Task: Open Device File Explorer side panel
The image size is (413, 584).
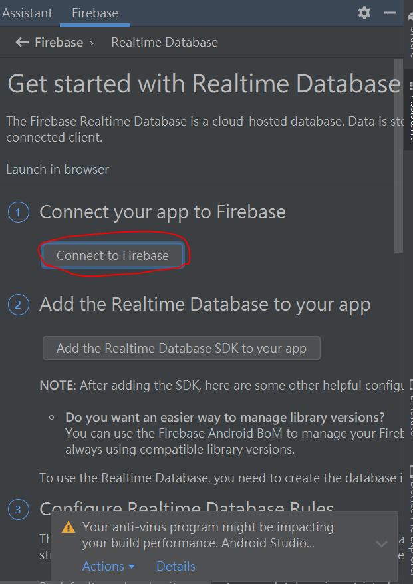Action: pos(410,521)
